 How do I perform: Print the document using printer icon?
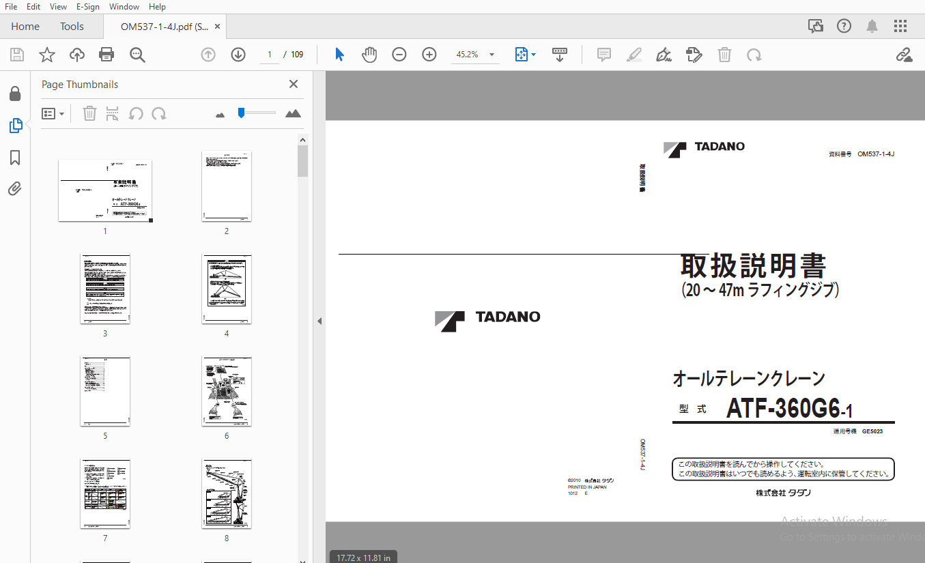[x=106, y=55]
